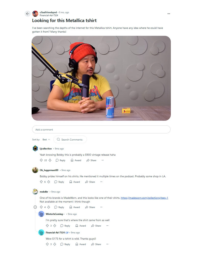
Task: Downvote Ljcollective's comment with 22 votes
Action: pyautogui.click(x=50, y=160)
